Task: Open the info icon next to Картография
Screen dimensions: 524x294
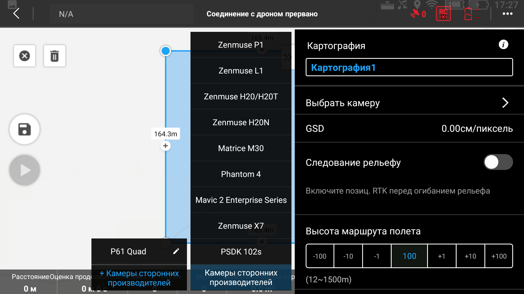Action: [503, 44]
